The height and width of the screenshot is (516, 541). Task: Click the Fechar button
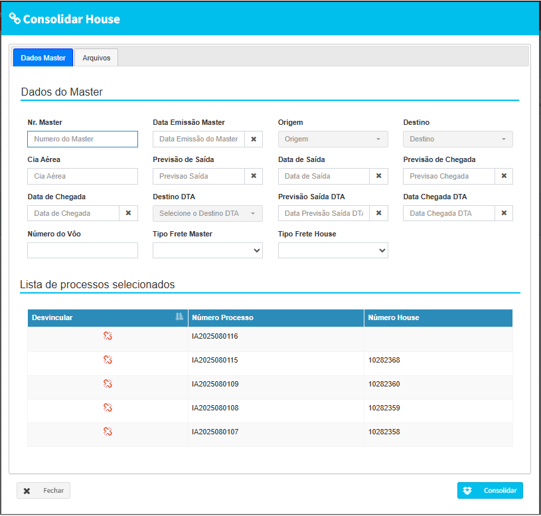pyautogui.click(x=43, y=491)
